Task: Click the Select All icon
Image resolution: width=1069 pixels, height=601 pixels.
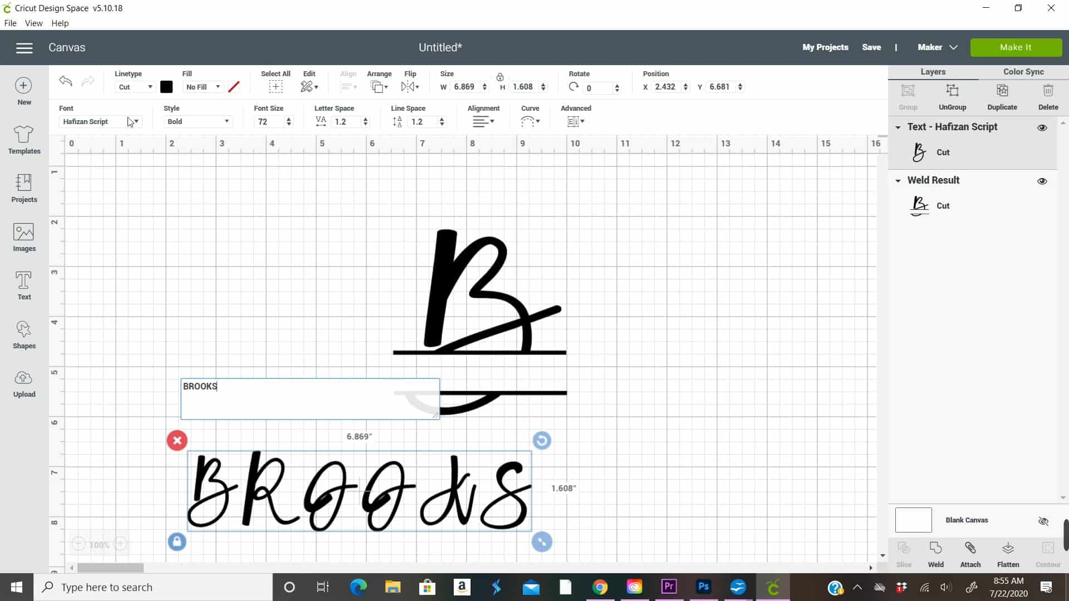Action: click(276, 87)
